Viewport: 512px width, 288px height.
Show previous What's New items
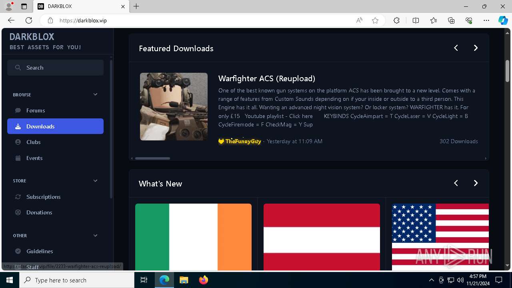(456, 183)
